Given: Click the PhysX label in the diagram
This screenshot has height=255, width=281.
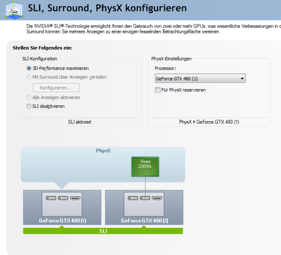Looking at the screenshot, I should [103, 151].
